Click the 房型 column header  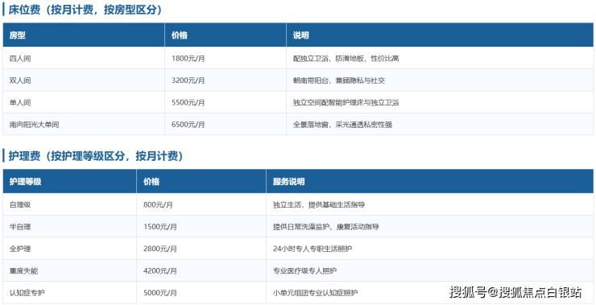pos(84,35)
